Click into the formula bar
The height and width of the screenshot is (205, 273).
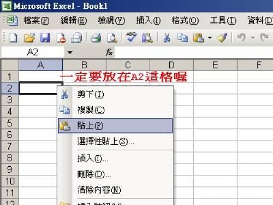point(194,52)
